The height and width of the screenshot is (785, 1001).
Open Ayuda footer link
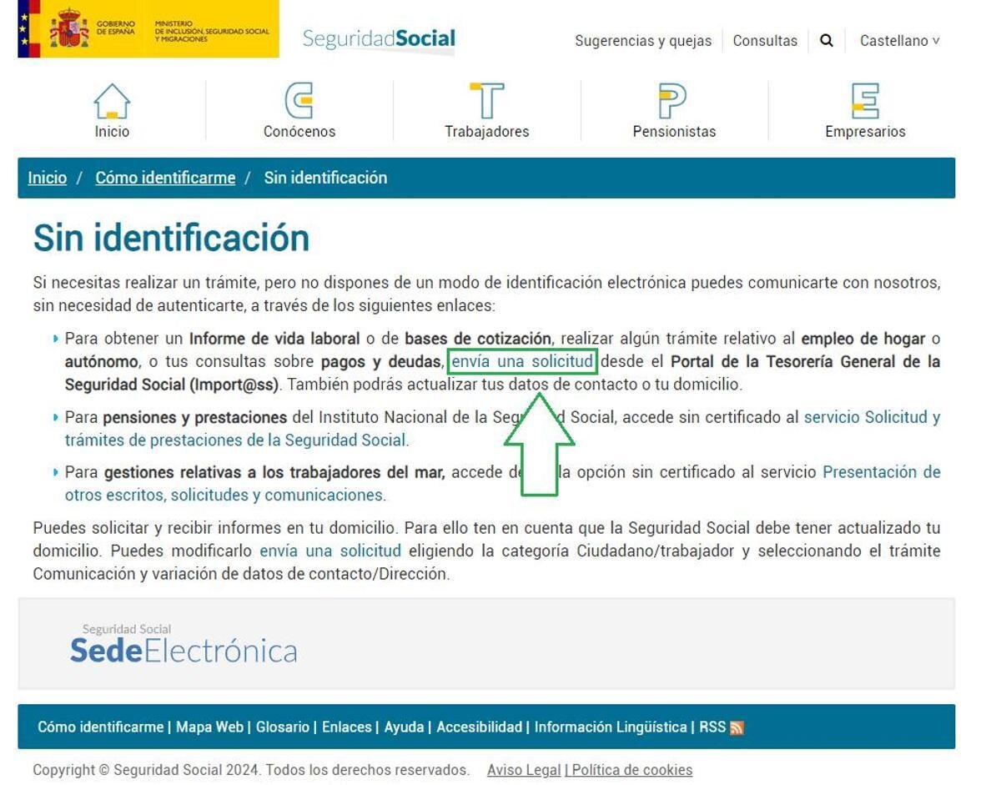(404, 727)
